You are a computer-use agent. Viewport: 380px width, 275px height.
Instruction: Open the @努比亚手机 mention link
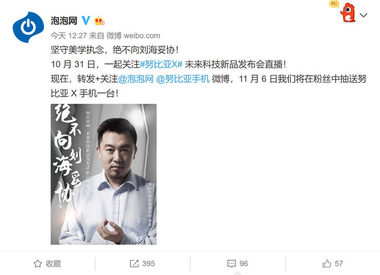click(x=183, y=79)
